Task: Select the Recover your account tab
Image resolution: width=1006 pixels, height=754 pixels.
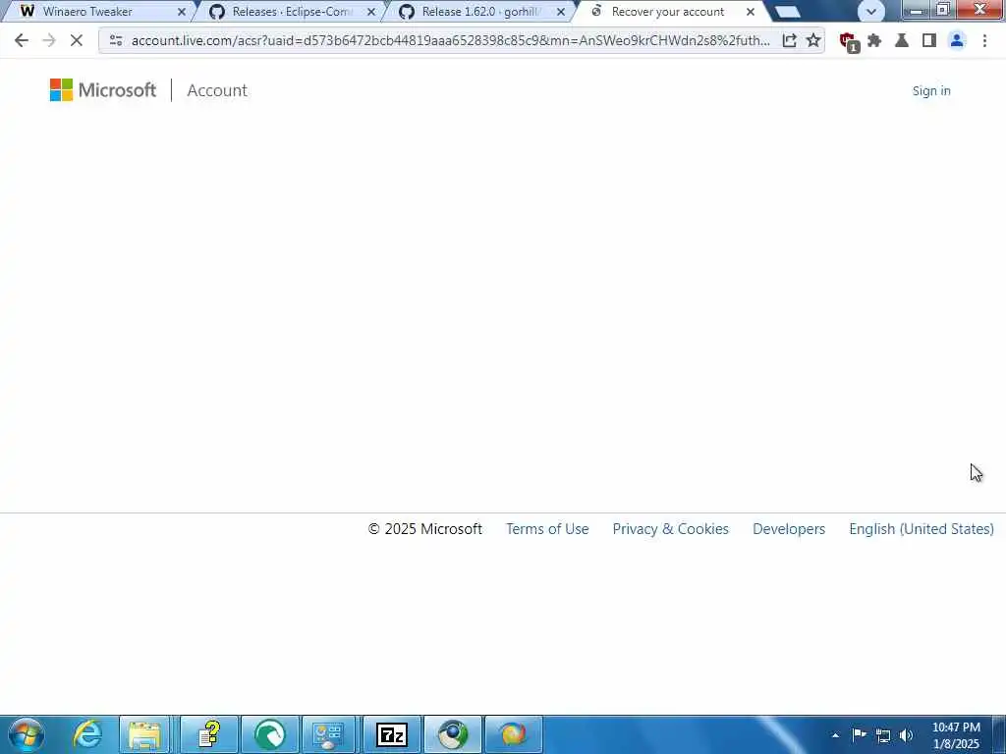Action: [670, 12]
